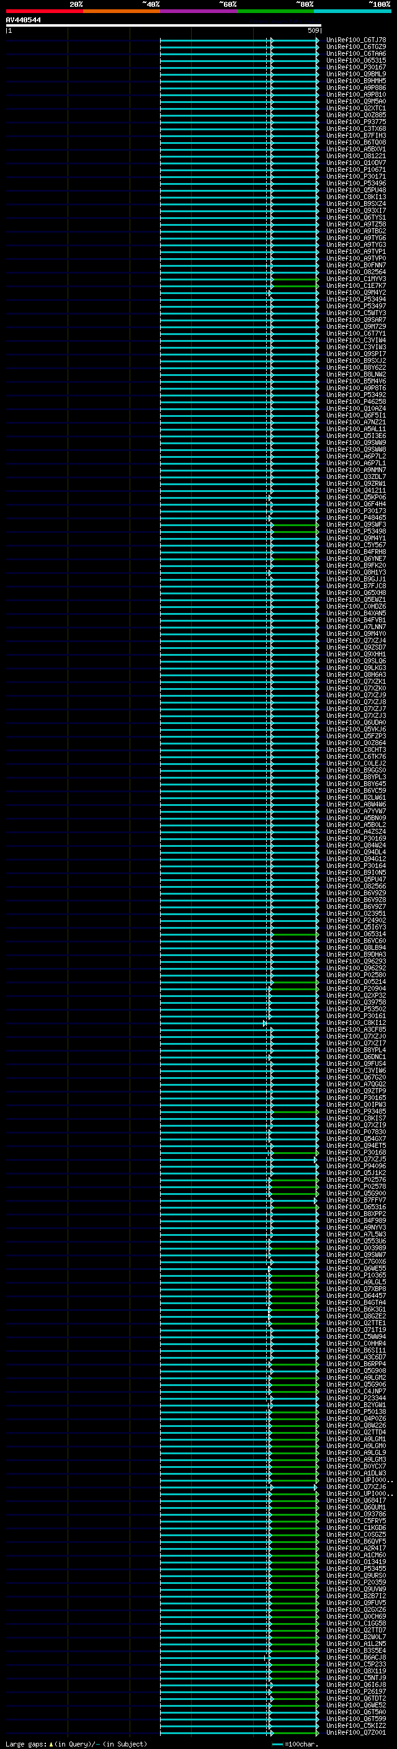Click label UniRef100_B7FIH3
This screenshot has height=1749, width=397.
tap(356, 135)
